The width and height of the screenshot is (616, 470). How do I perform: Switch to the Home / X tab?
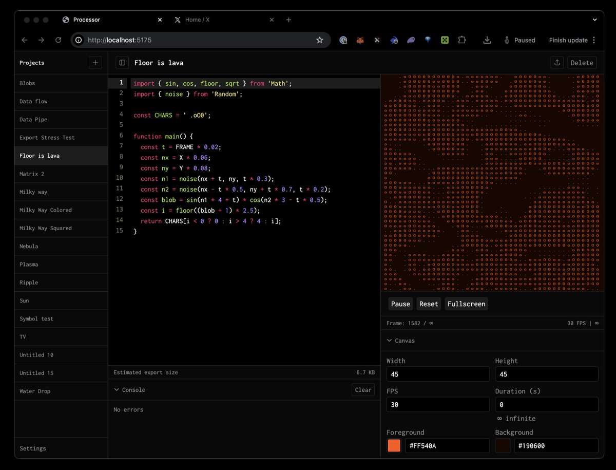[224, 20]
